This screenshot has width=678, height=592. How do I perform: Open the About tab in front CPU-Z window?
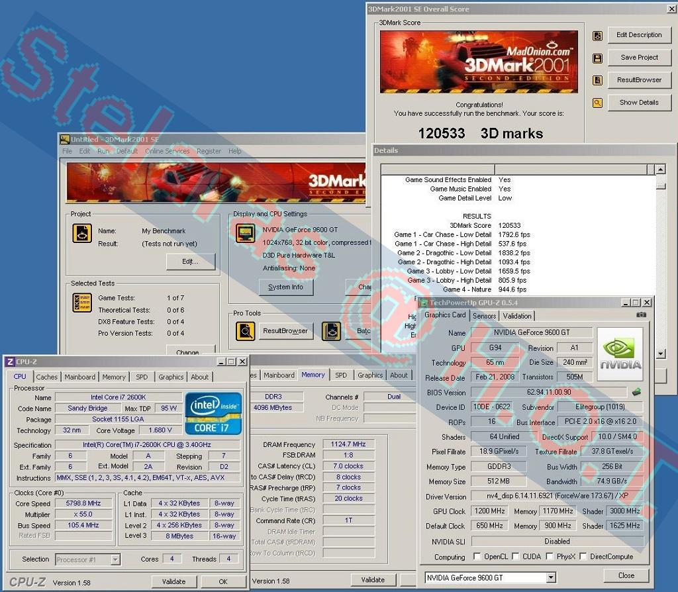(x=200, y=377)
